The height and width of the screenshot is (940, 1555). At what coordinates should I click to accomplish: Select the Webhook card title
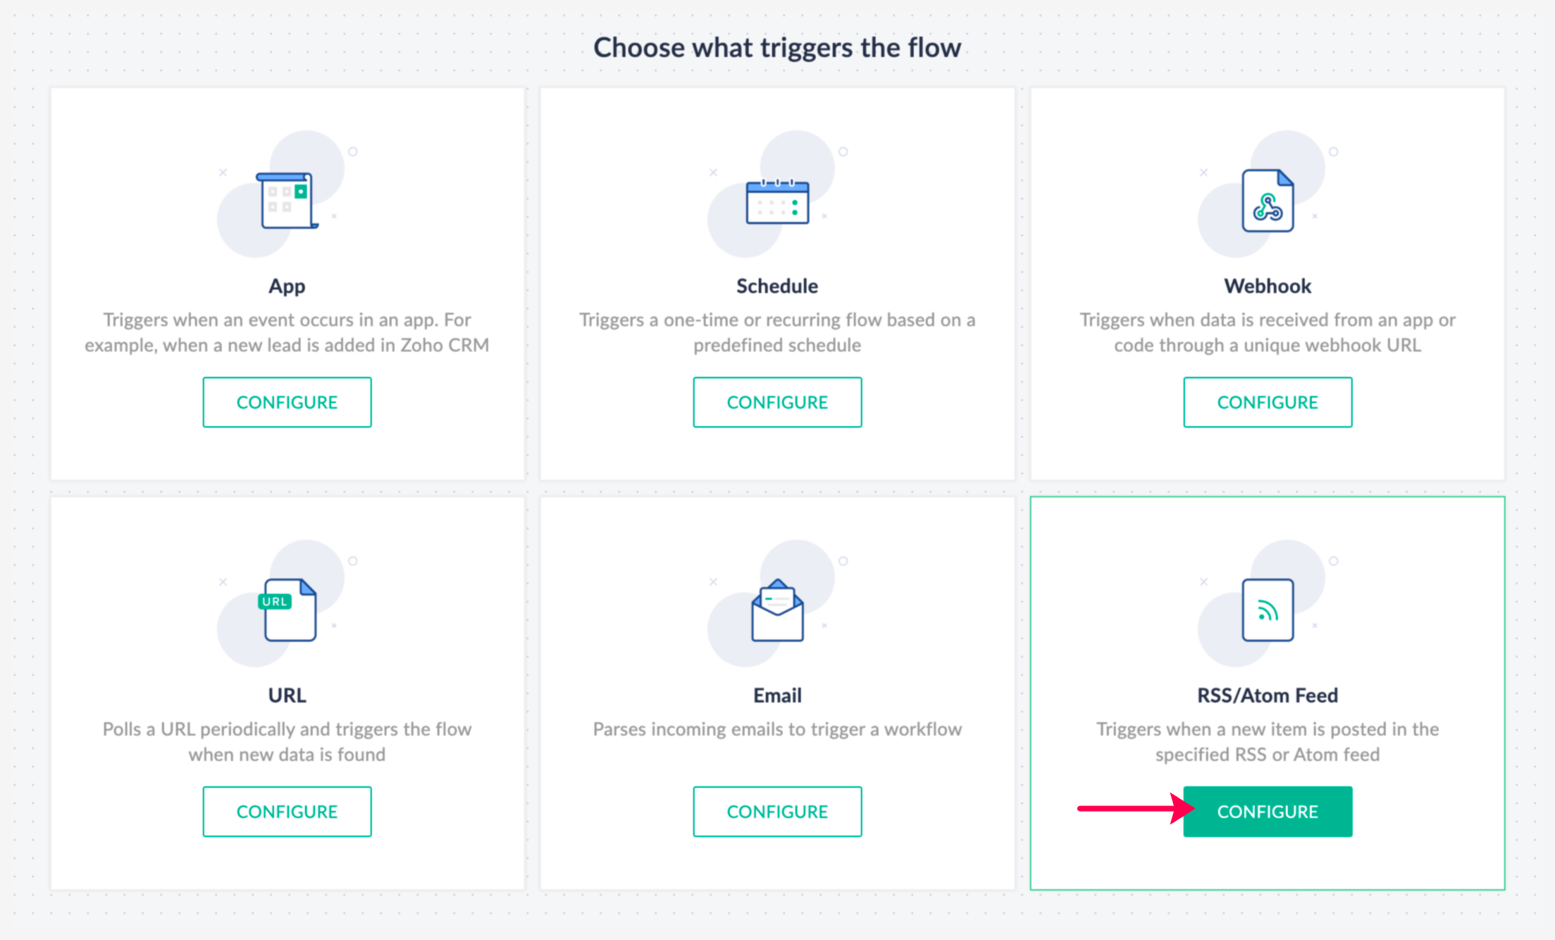(1267, 286)
